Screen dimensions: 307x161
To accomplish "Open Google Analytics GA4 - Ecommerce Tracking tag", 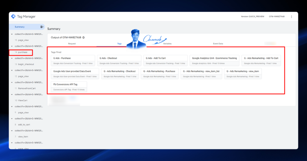I will [214, 61].
